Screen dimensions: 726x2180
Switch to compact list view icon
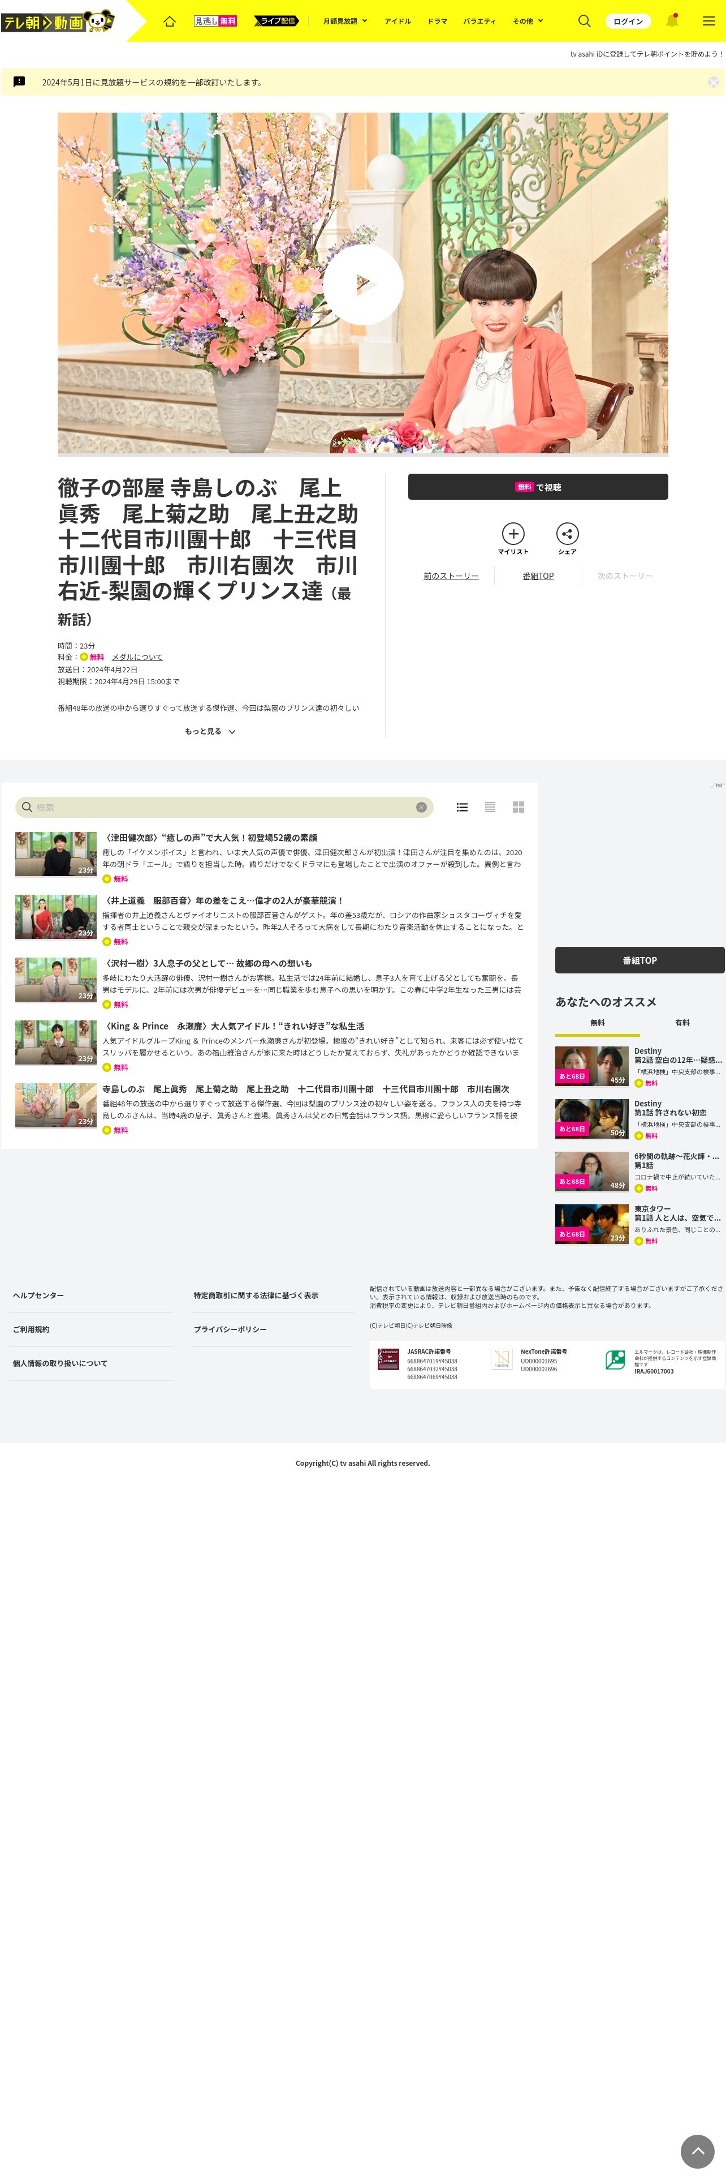490,808
